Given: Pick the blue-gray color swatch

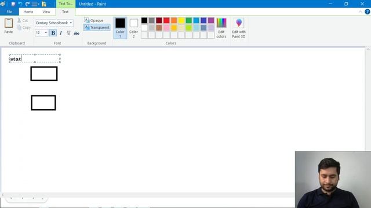Looking at the screenshot, I should click(203, 28).
